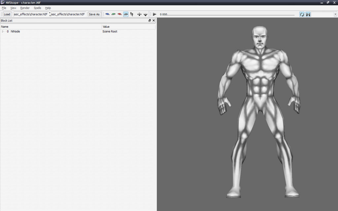This screenshot has width=338, height=211.
Task: Open the Render menu
Action: point(25,8)
